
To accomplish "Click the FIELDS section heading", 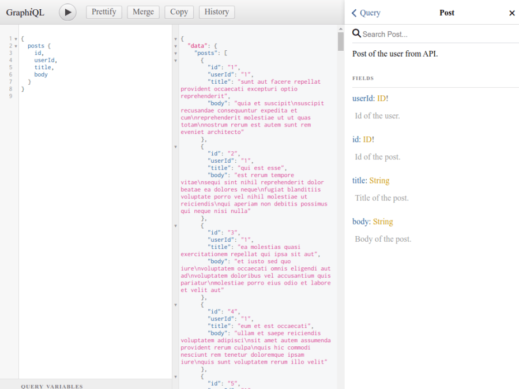I will tap(363, 78).
